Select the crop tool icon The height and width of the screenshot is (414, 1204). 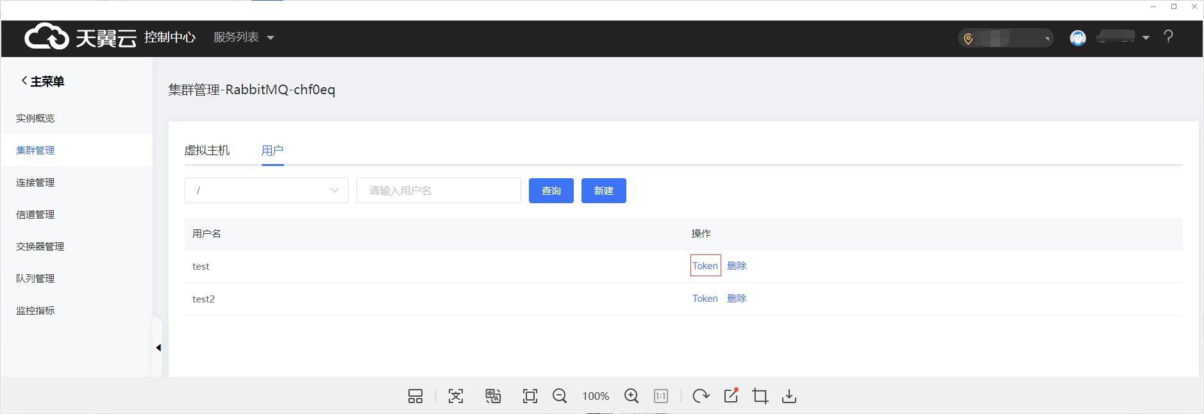pos(760,396)
